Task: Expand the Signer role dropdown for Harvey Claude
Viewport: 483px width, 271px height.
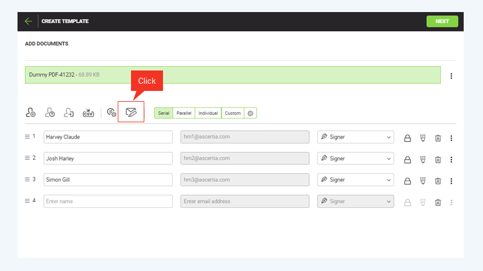Action: (356, 137)
